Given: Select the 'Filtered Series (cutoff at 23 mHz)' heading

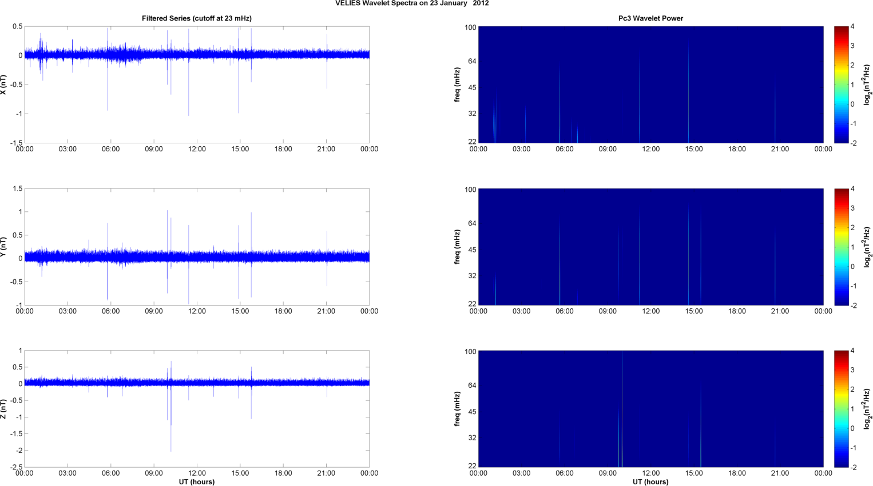Looking at the screenshot, I should [x=197, y=18].
